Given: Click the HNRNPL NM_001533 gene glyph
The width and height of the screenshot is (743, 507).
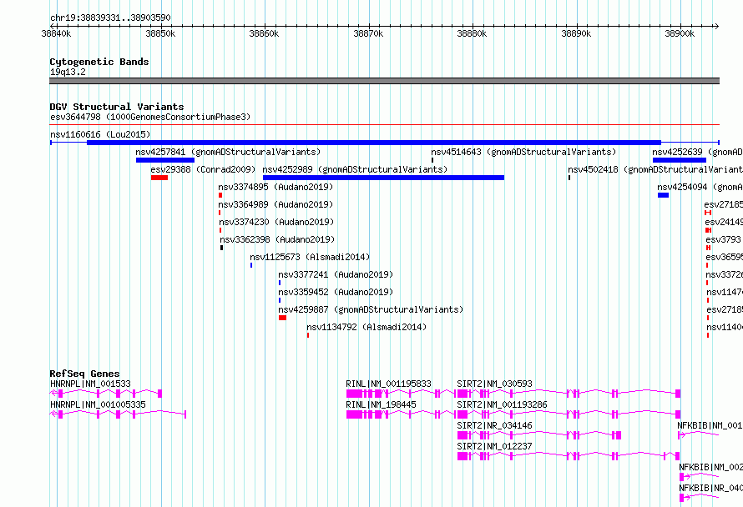Looking at the screenshot, I should click(106, 394).
